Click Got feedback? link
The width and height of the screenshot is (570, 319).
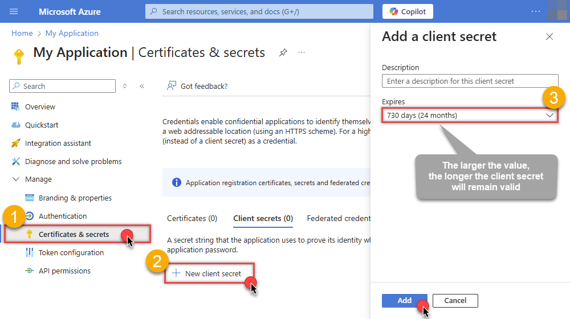pyautogui.click(x=204, y=86)
